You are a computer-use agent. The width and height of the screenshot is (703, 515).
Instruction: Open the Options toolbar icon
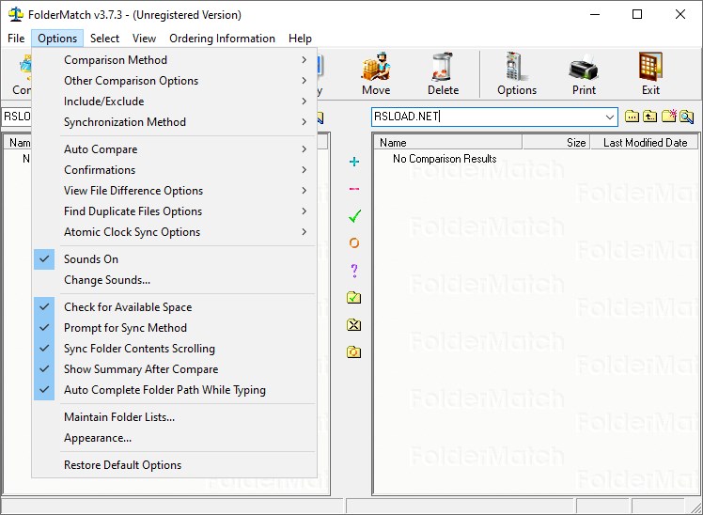click(x=517, y=73)
